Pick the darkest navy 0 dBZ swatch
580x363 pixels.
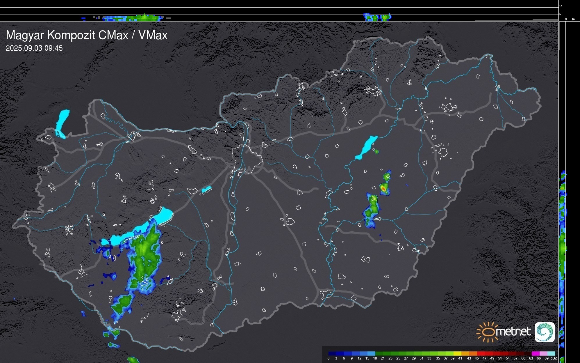pyautogui.click(x=332, y=353)
